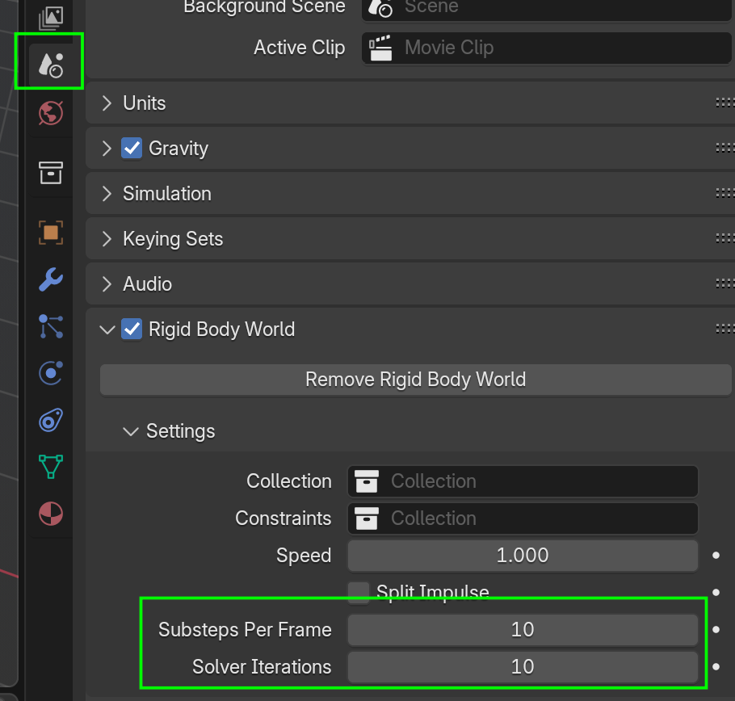Click the "Substeps Per Frame" label
The width and height of the screenshot is (735, 701).
click(x=245, y=629)
